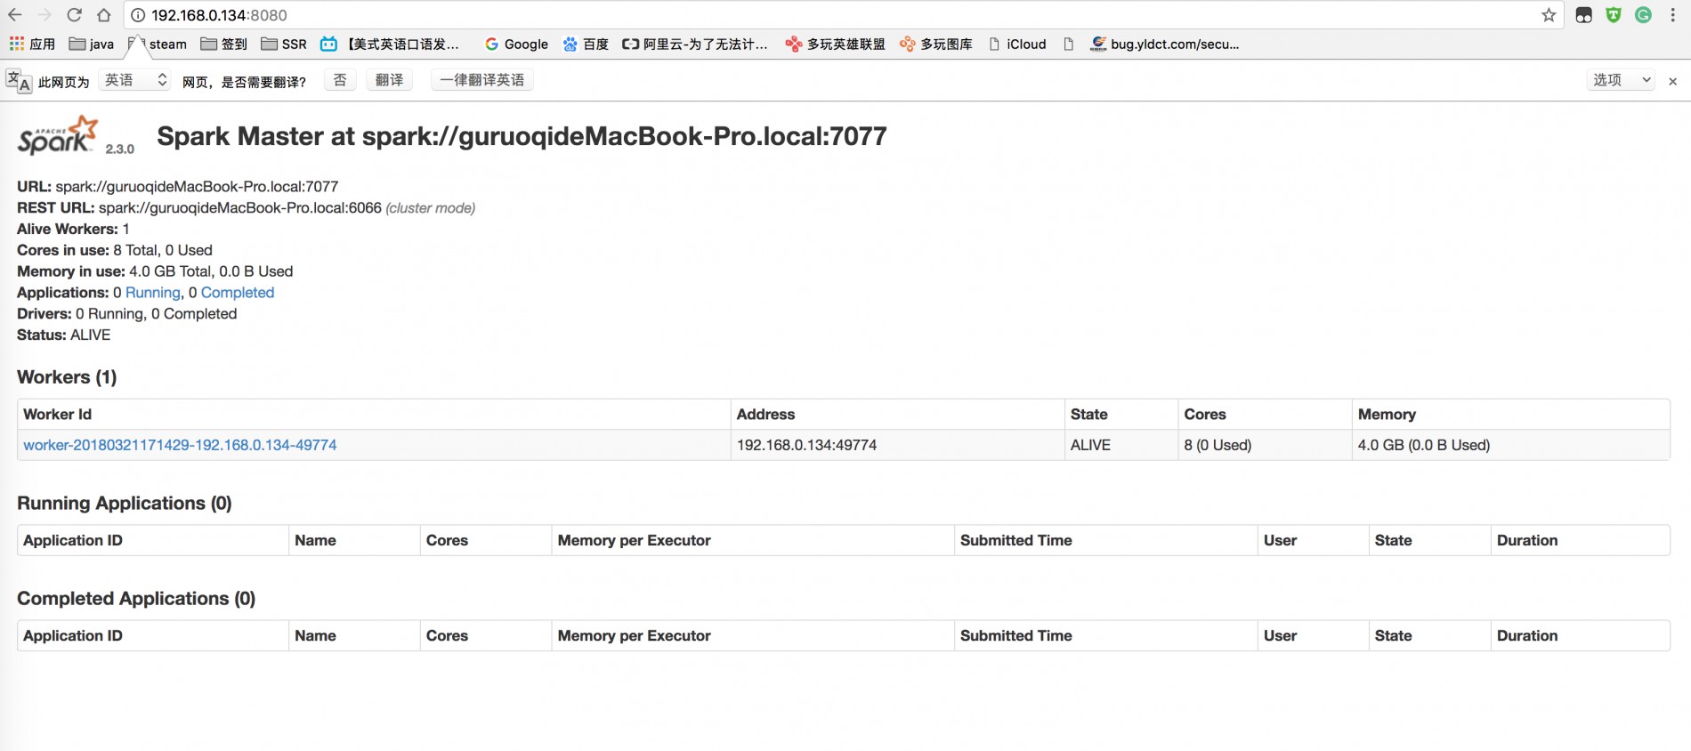The image size is (1691, 751).
Task: Open the page language dropdown 英语
Action: tap(134, 80)
